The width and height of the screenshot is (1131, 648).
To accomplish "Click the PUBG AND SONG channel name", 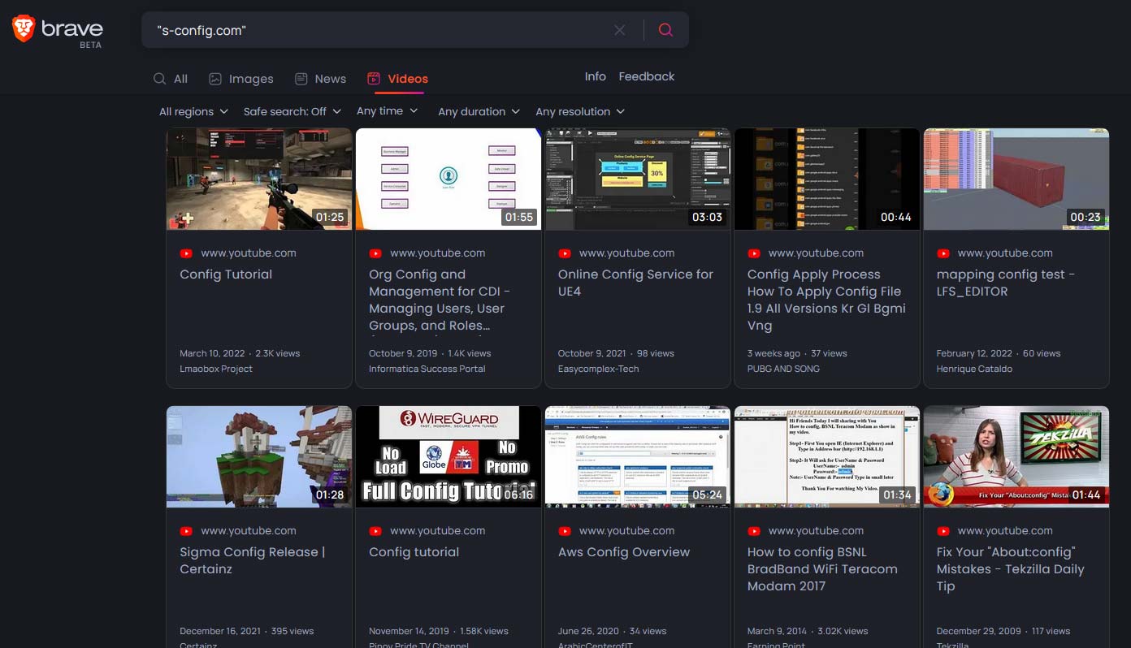I will 783,369.
